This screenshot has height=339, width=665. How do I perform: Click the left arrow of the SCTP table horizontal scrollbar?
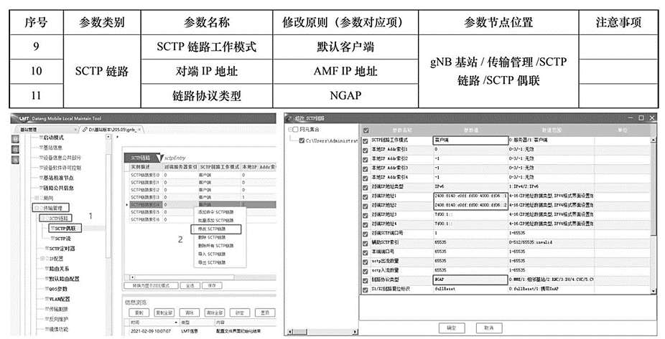pyautogui.click(x=132, y=277)
